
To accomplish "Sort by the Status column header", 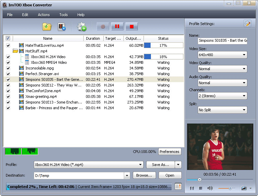I will click(x=163, y=38).
